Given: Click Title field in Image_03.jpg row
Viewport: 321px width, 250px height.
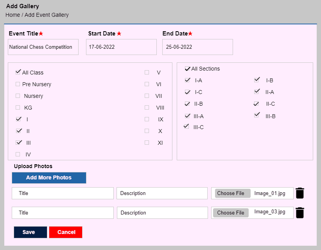Looking at the screenshot, I should click(x=63, y=213).
